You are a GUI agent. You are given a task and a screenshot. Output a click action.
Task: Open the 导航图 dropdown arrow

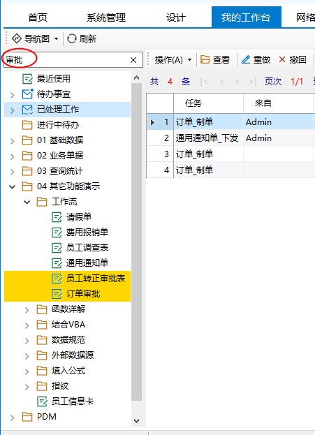pos(57,38)
